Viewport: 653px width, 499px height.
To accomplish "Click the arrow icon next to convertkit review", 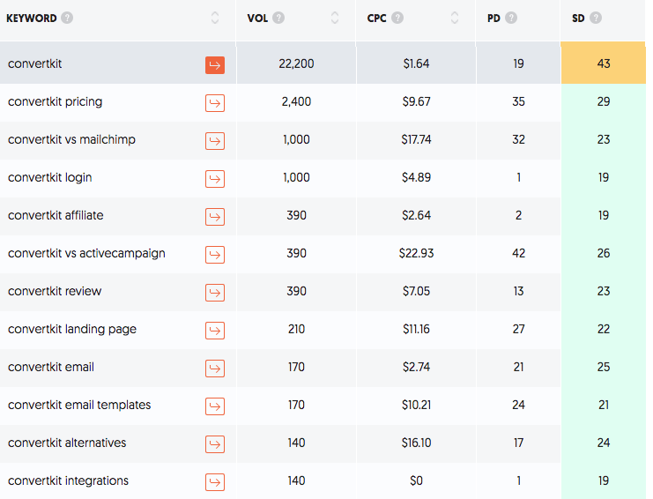I will coord(215,293).
